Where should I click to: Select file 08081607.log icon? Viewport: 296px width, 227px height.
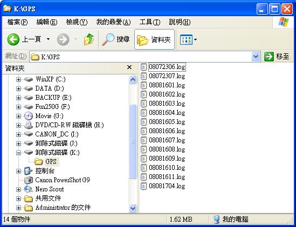143,140
